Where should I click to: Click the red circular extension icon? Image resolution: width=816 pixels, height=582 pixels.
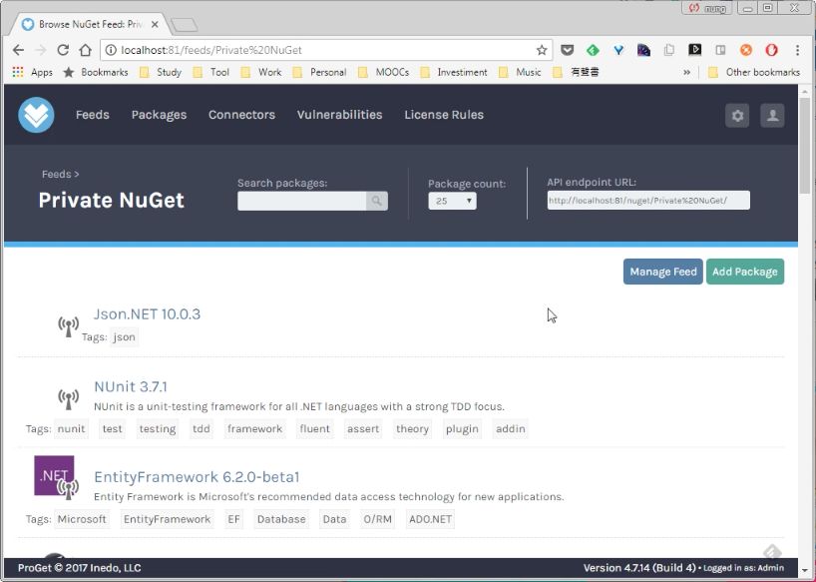point(771,50)
